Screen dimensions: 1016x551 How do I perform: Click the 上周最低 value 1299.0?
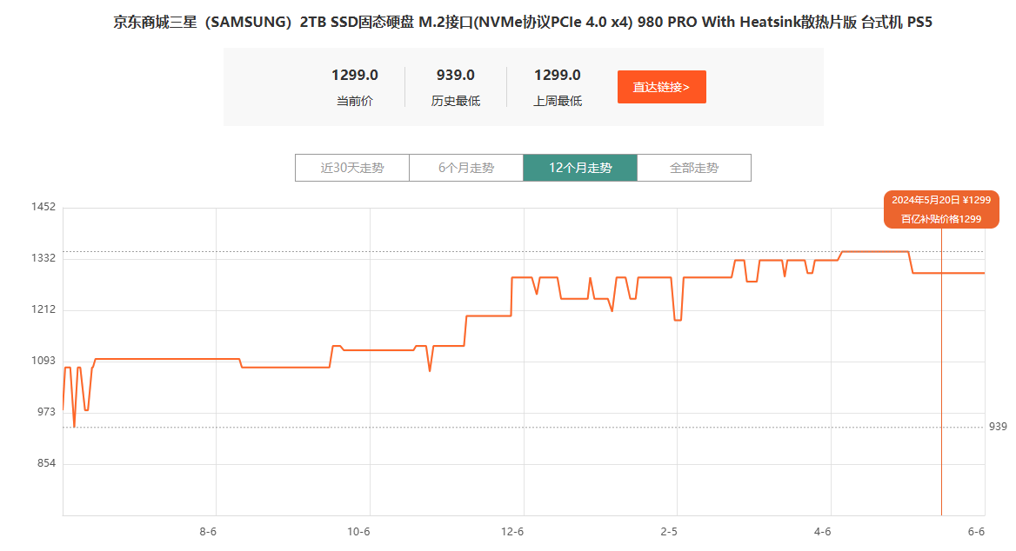[557, 75]
